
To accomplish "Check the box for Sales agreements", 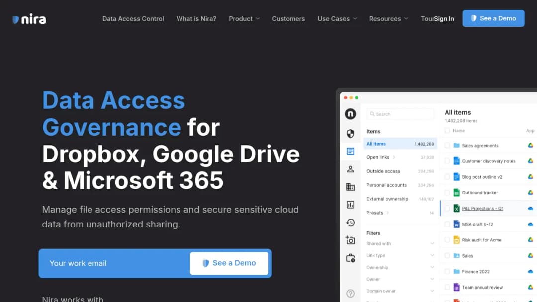I will coord(447,146).
